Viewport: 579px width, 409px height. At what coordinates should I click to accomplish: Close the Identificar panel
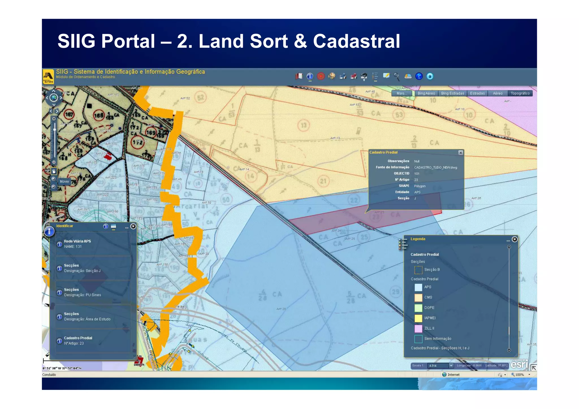(133, 226)
